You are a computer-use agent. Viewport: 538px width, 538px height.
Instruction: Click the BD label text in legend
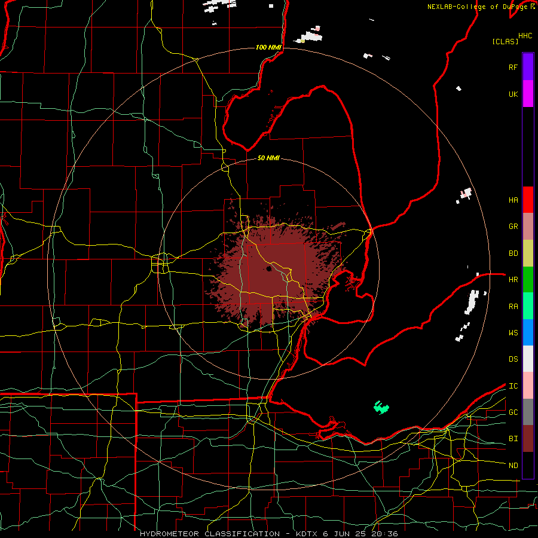click(x=513, y=253)
